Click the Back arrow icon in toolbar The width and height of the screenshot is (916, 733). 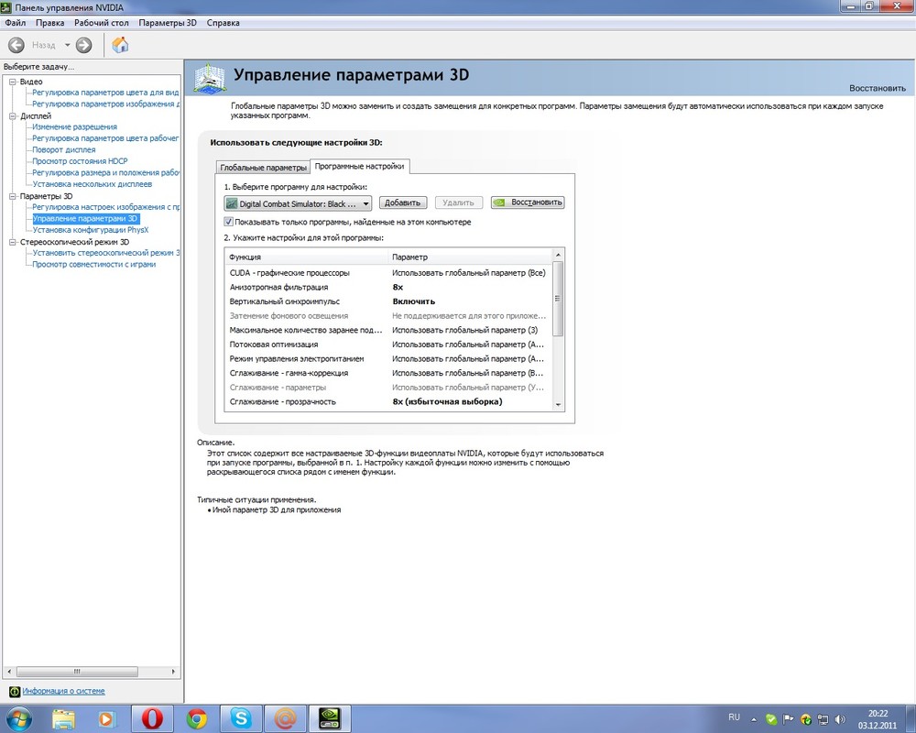(16, 45)
